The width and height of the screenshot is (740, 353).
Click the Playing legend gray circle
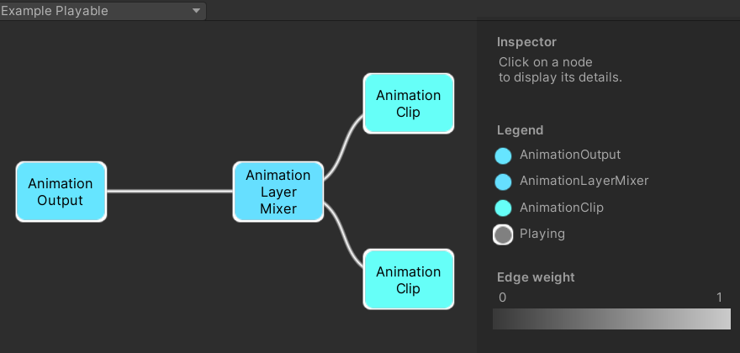pos(503,234)
